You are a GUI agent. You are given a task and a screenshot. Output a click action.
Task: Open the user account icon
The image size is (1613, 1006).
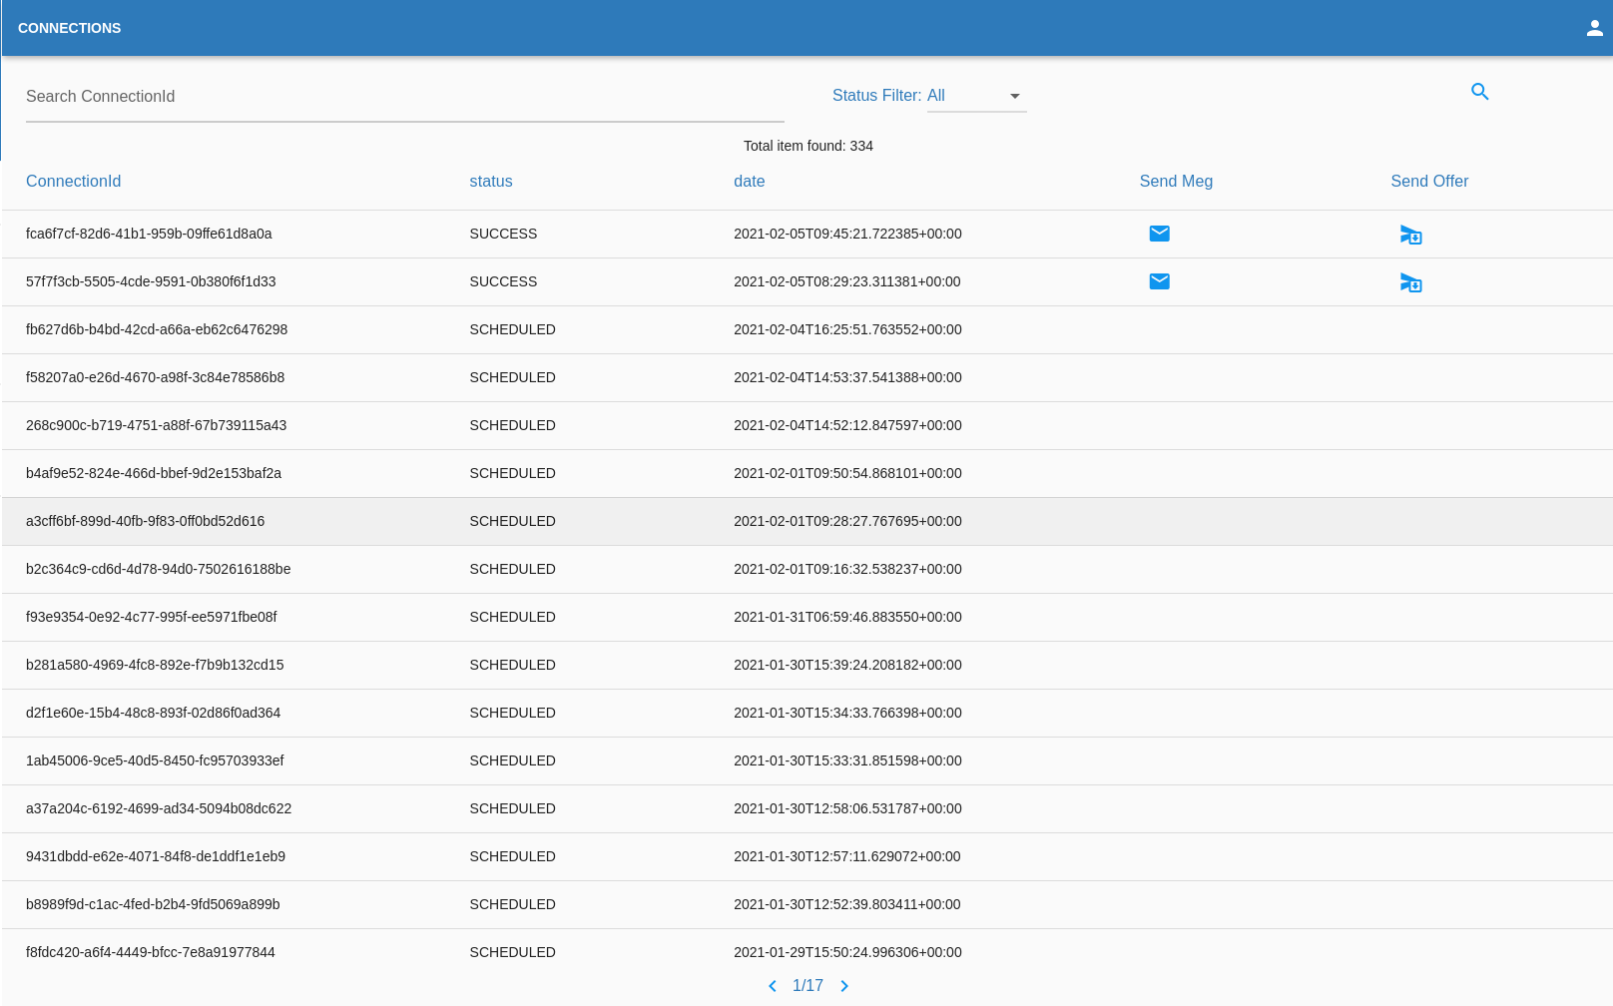pos(1594,28)
